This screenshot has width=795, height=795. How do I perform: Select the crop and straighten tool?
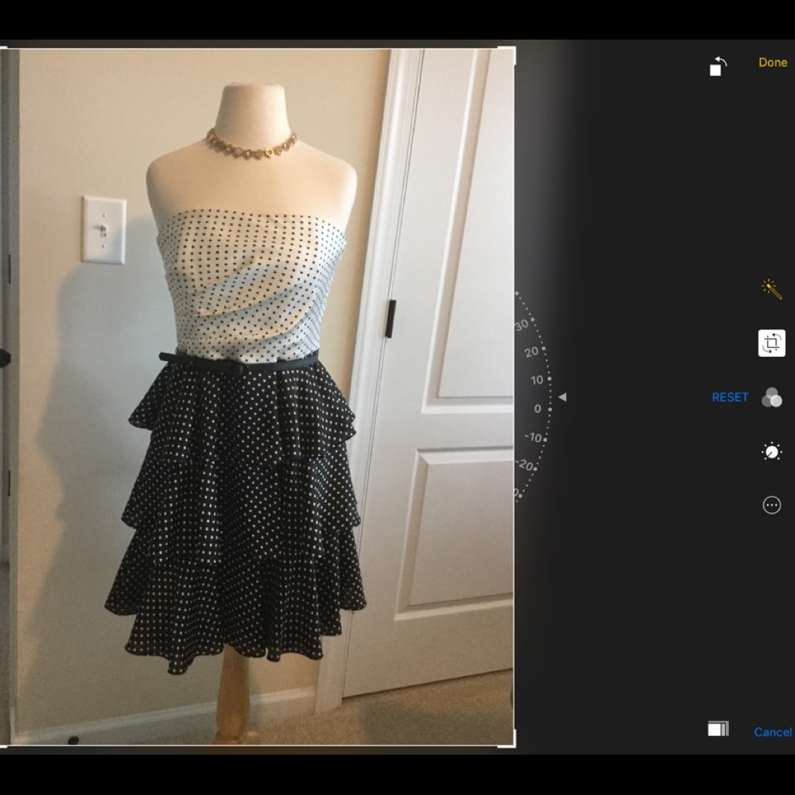[771, 343]
